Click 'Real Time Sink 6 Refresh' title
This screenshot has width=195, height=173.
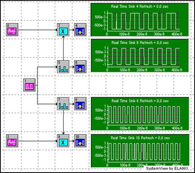tap(140, 43)
